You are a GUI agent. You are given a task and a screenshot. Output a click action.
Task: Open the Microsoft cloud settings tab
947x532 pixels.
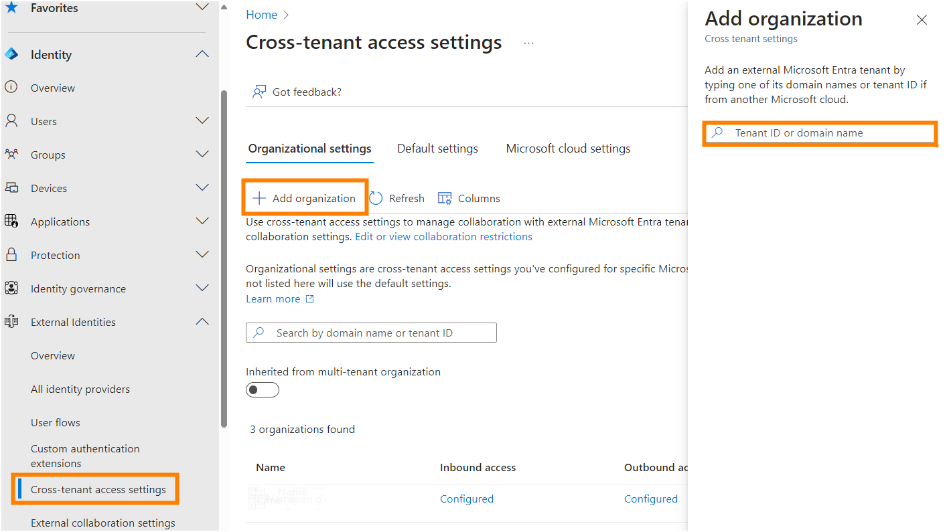567,148
